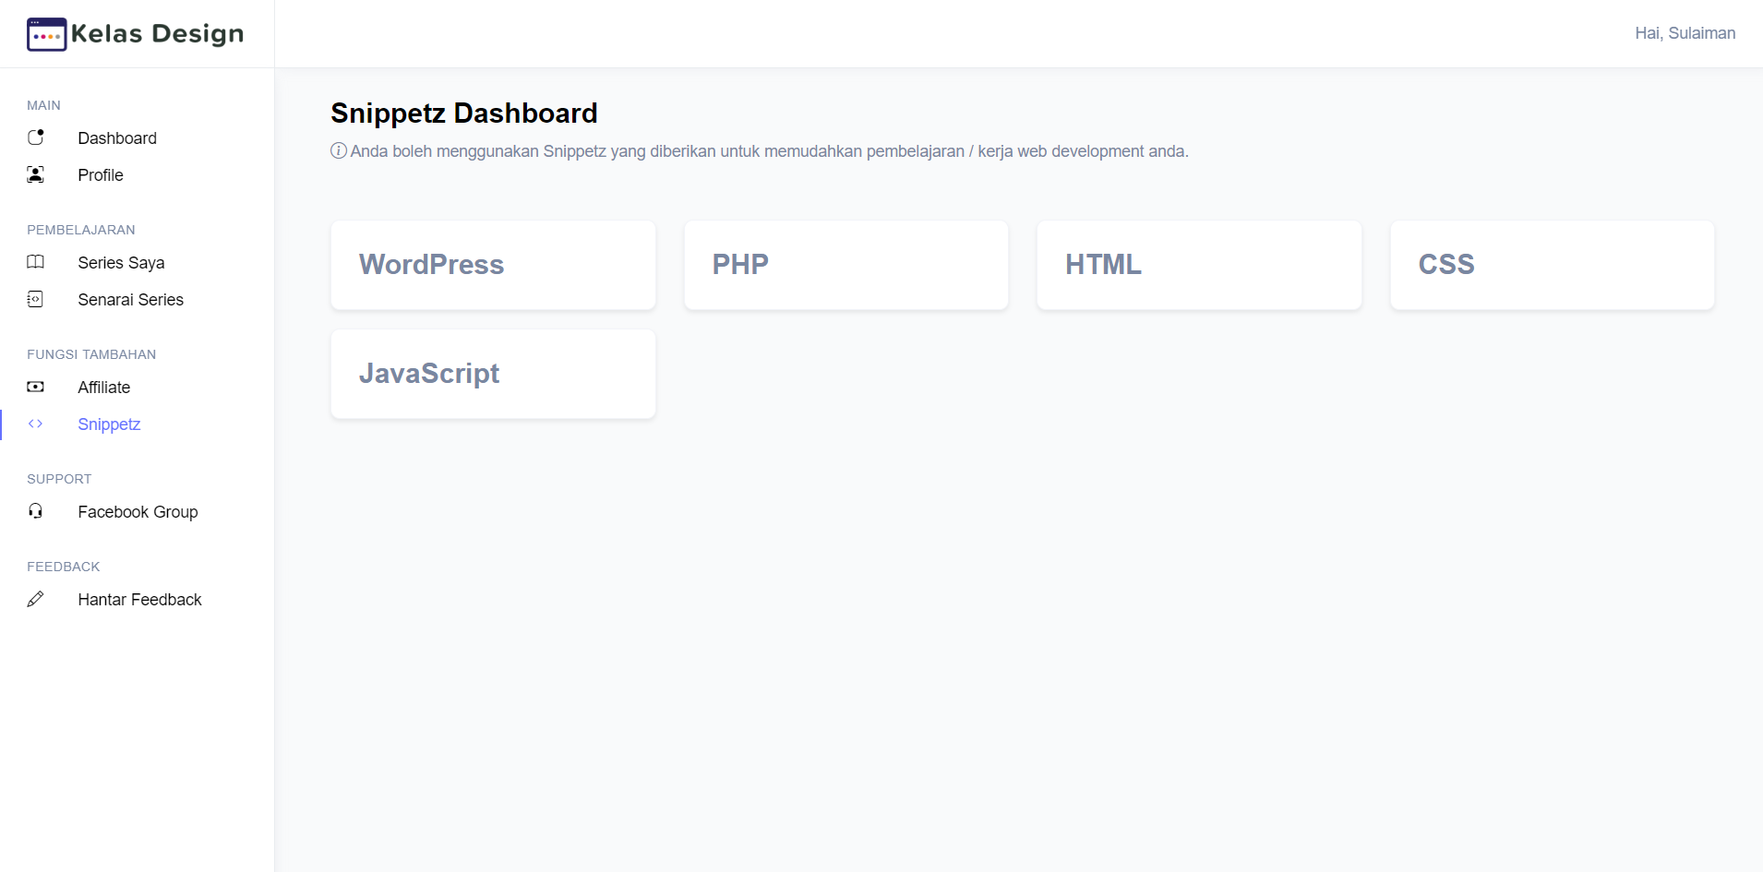Click the FUNGSI TAMBAHAN section label
Image resolution: width=1763 pixels, height=872 pixels.
[x=91, y=354]
